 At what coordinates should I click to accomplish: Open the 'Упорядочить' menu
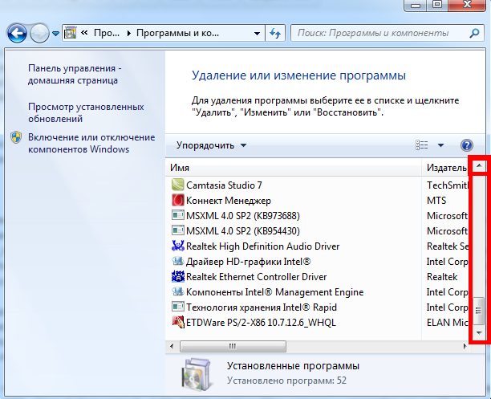click(211, 145)
